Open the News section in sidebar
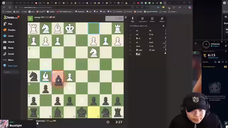The height and width of the screenshot is (128, 228). (9, 48)
